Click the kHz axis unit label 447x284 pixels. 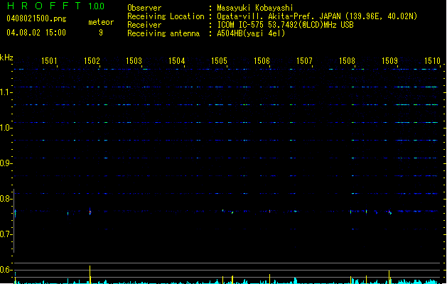pos(6,58)
